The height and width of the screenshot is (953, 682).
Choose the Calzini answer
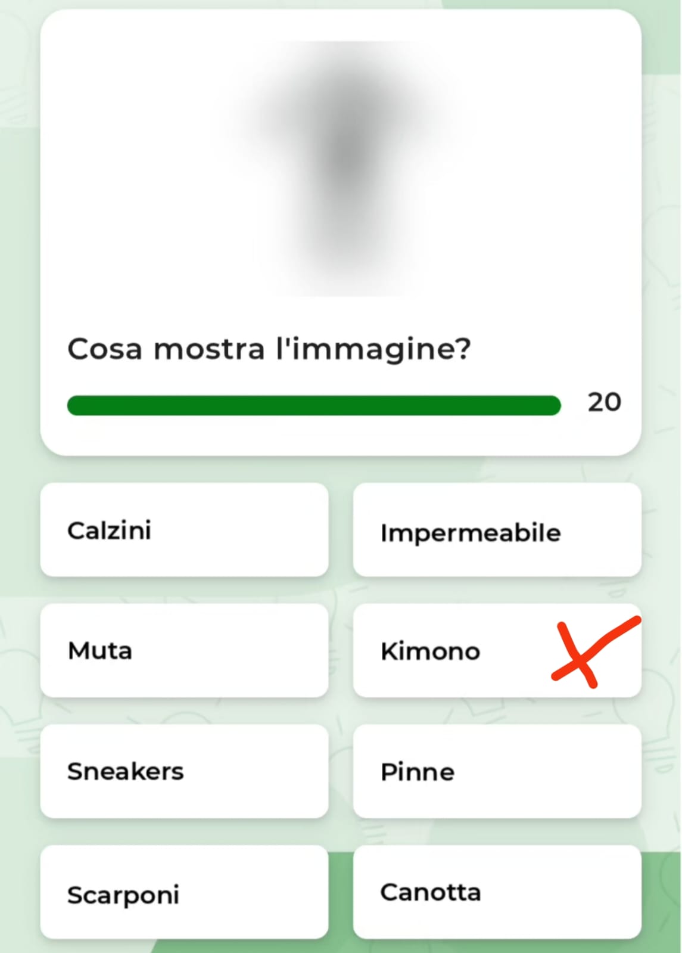click(x=184, y=530)
